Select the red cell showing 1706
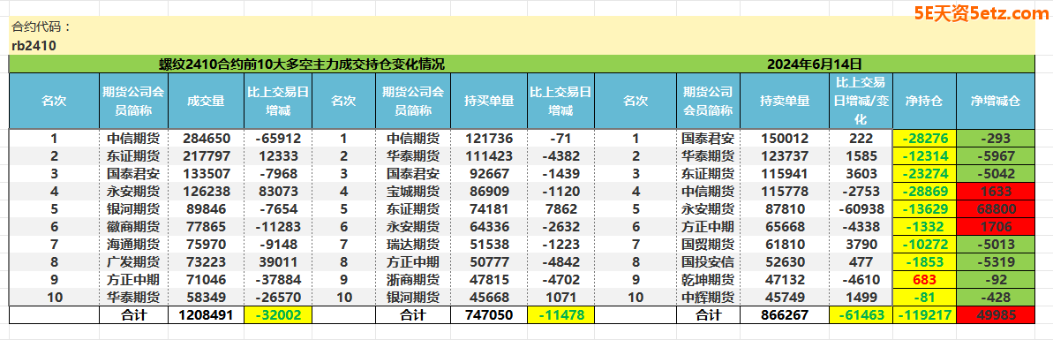 pos(995,226)
